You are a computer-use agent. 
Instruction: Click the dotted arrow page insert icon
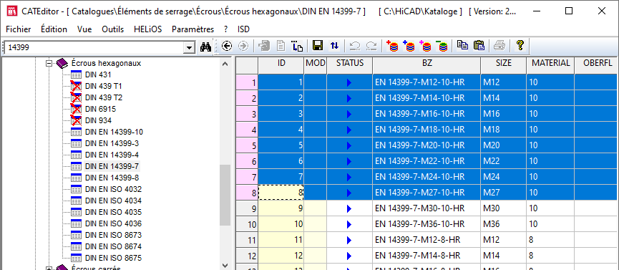pyautogui.click(x=297, y=47)
